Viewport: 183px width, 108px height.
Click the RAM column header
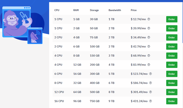(x=76, y=10)
